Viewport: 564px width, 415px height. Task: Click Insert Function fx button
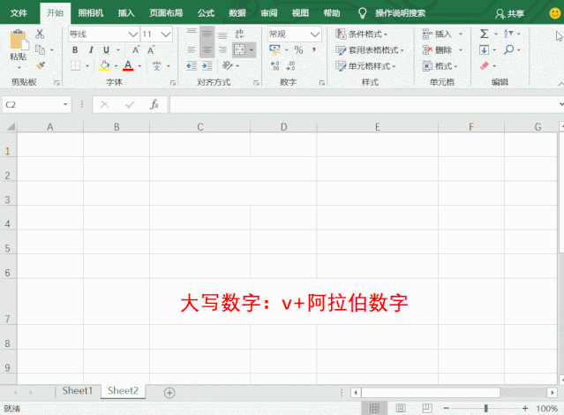[x=154, y=104]
